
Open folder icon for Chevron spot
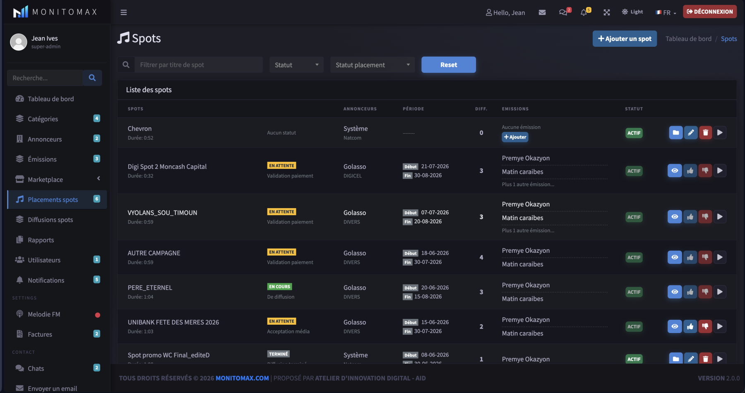point(676,133)
